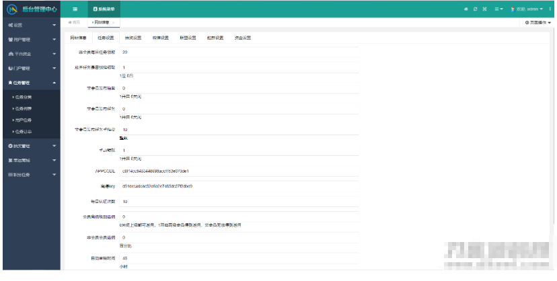Click the gear icon next to 设置

11,25
